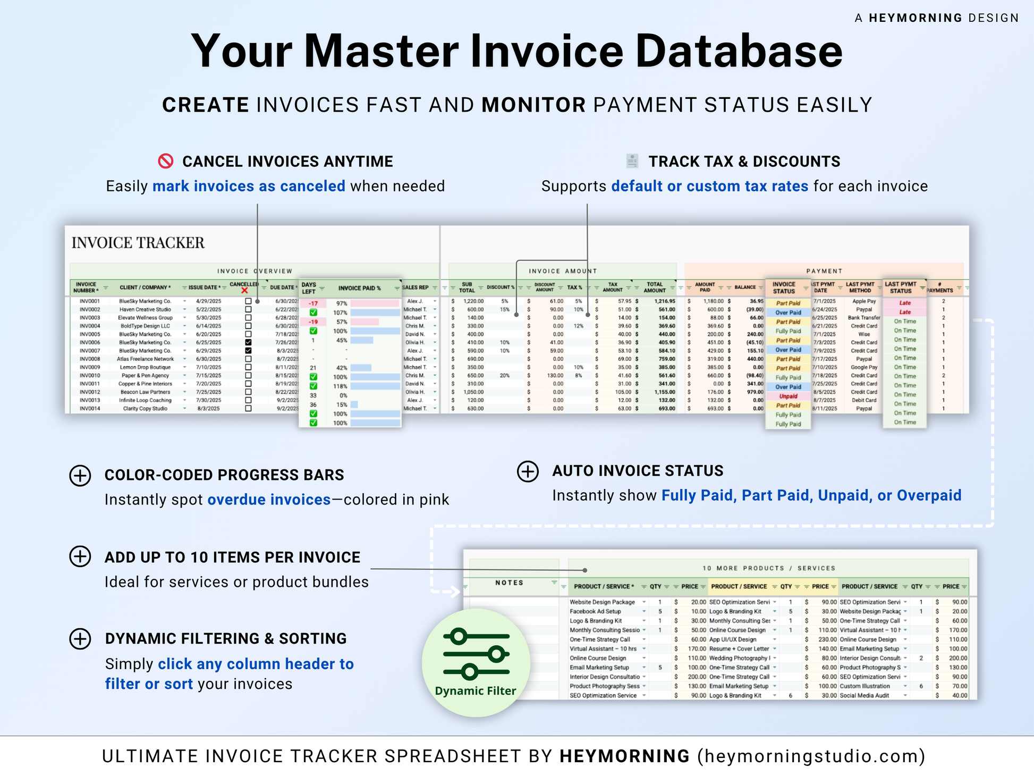Open client dropdown for Lemon Drop Boutique
Viewport: 1034px width, 776px height.
click(185, 367)
